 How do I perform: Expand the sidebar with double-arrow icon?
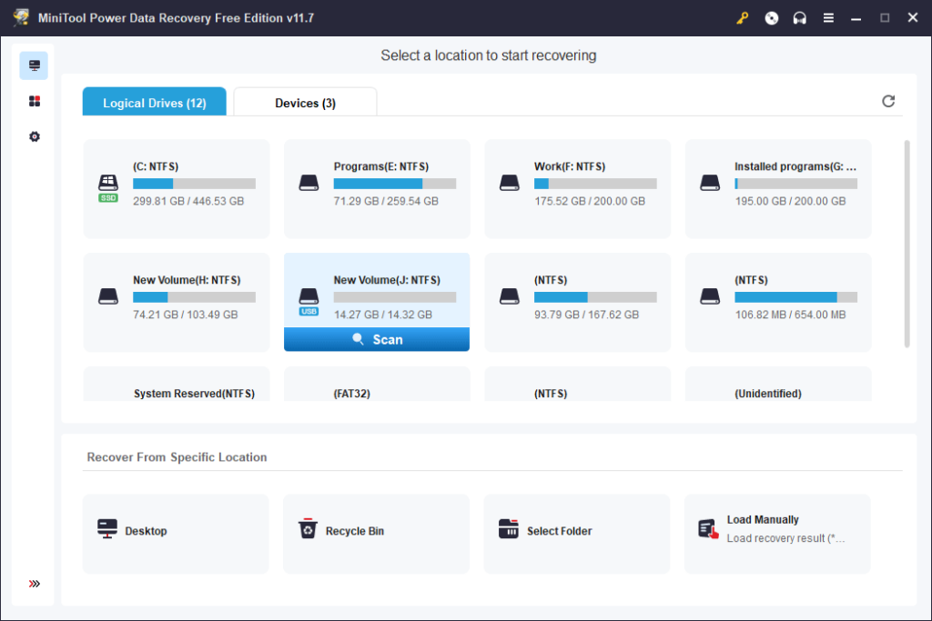tap(35, 584)
